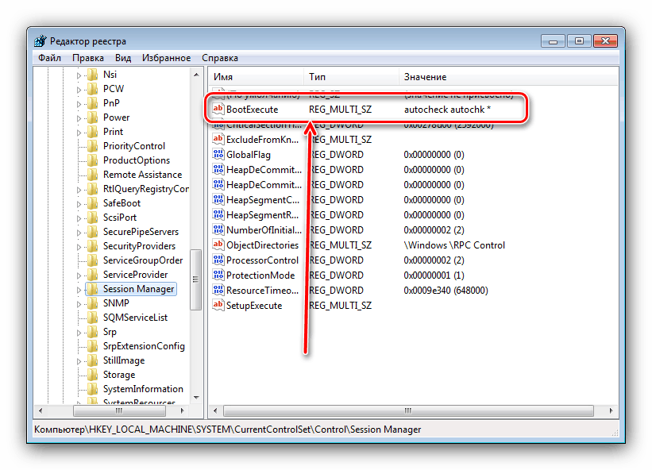
Task: Maximize the Registry Editor window
Action: [x=579, y=41]
